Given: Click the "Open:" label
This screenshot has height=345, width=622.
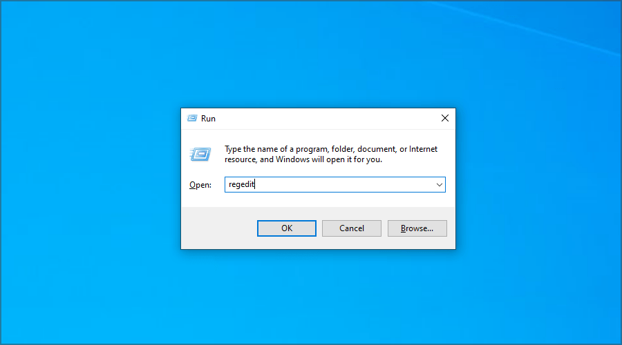Looking at the screenshot, I should [200, 185].
